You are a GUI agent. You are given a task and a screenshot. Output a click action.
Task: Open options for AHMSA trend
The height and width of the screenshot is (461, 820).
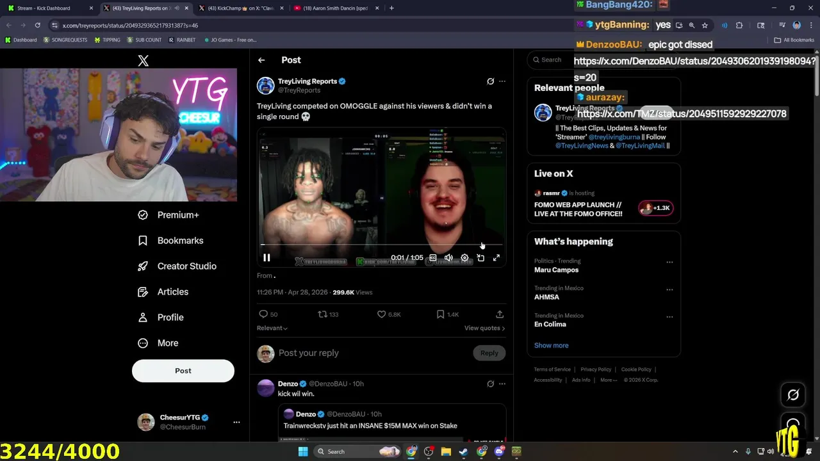pyautogui.click(x=669, y=289)
